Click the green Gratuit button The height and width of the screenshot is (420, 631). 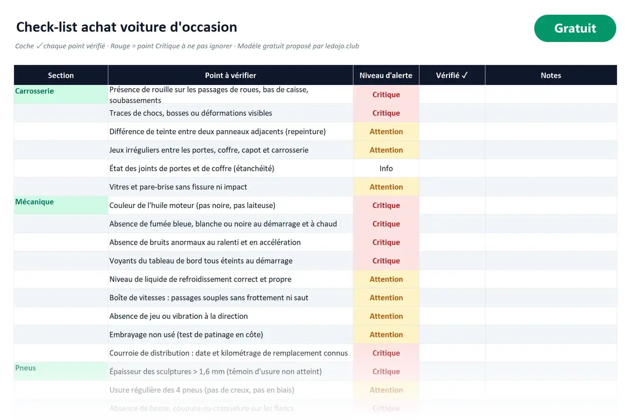575,28
